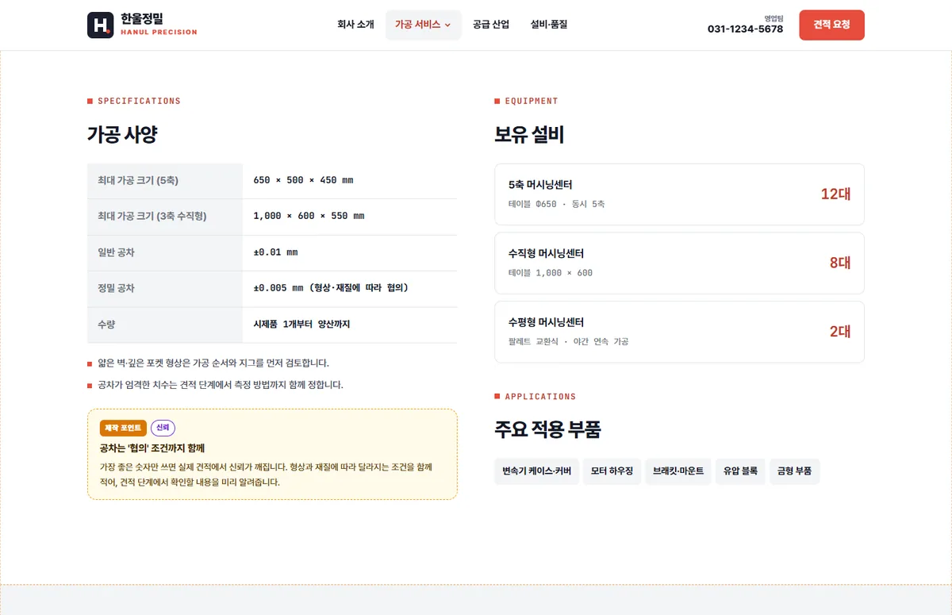952x615 pixels.
Task: Click the value 1,000 × 600 × 550 mm
Action: [x=309, y=217]
